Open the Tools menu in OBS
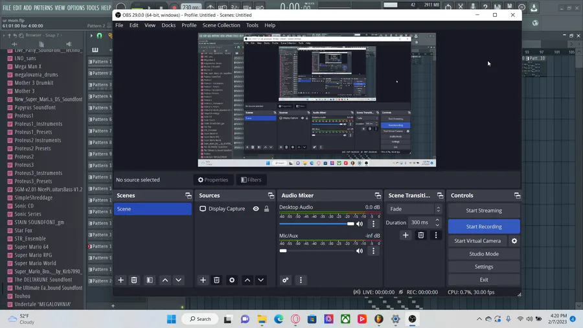 pos(252,25)
